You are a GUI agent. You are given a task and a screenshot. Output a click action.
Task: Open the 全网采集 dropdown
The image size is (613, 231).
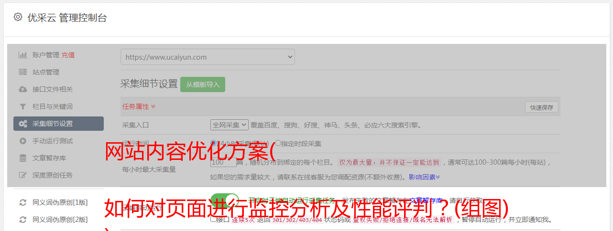[230, 125]
